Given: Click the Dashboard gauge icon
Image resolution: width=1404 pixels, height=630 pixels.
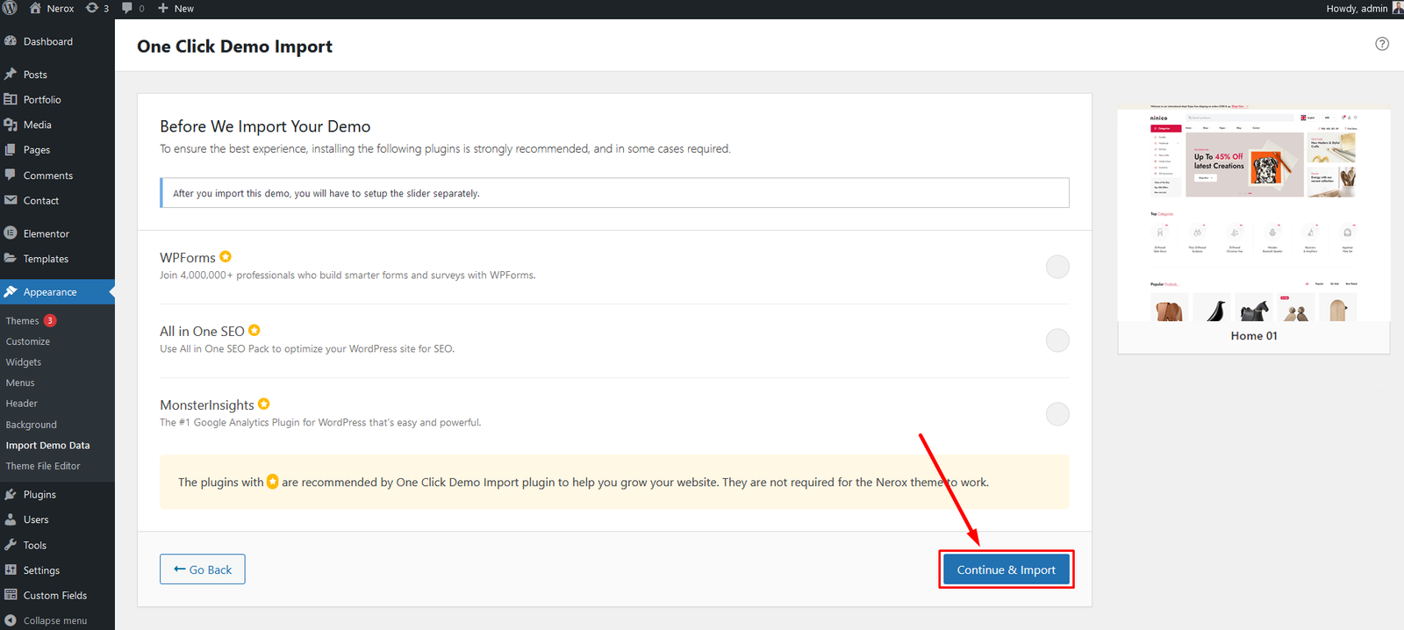Looking at the screenshot, I should click(x=11, y=41).
